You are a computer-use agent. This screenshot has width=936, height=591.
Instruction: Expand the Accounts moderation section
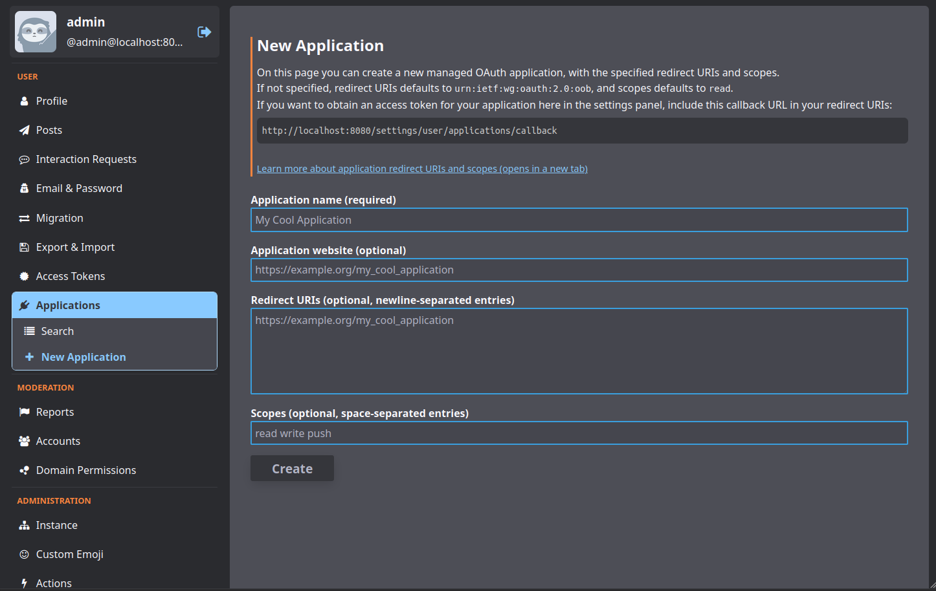click(58, 441)
